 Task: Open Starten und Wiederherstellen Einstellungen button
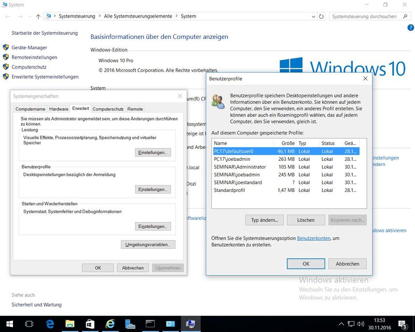coord(153,227)
